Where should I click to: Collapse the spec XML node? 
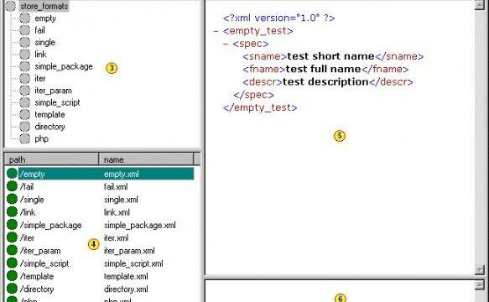pyautogui.click(x=226, y=44)
